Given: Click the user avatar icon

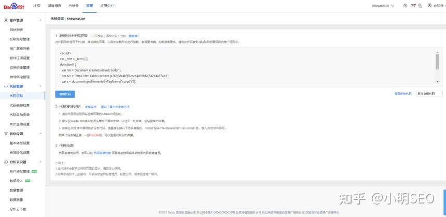Looking at the screenshot, I should [429, 6].
